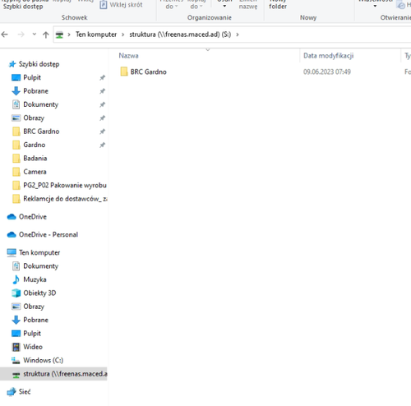Screen dimensions: 411x406
Task: Click pin icon next to Dokumenty
Action: click(x=103, y=104)
